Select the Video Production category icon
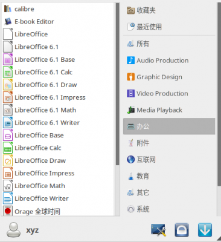The image size is (221, 242). pos(130,93)
